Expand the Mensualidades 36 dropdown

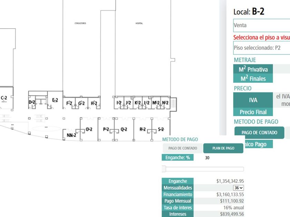click(x=239, y=188)
